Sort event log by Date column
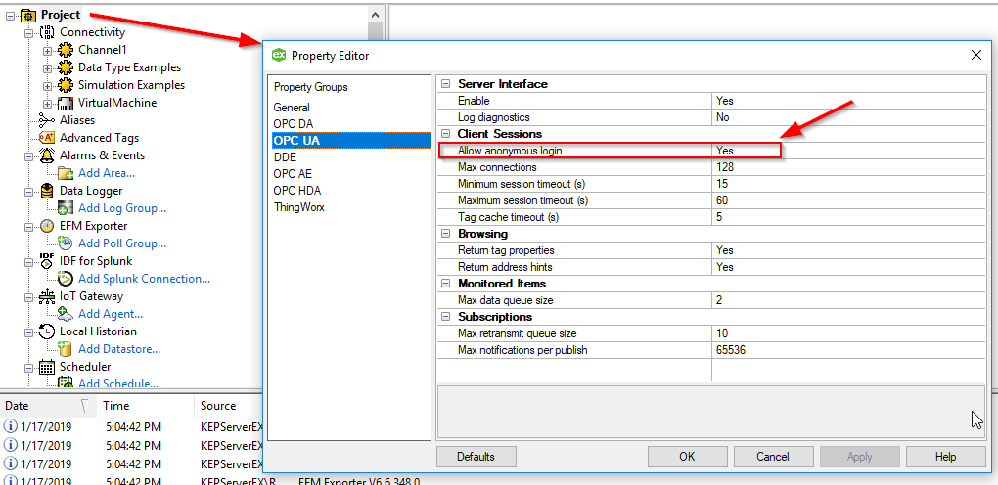The width and height of the screenshot is (998, 485). tap(48, 406)
